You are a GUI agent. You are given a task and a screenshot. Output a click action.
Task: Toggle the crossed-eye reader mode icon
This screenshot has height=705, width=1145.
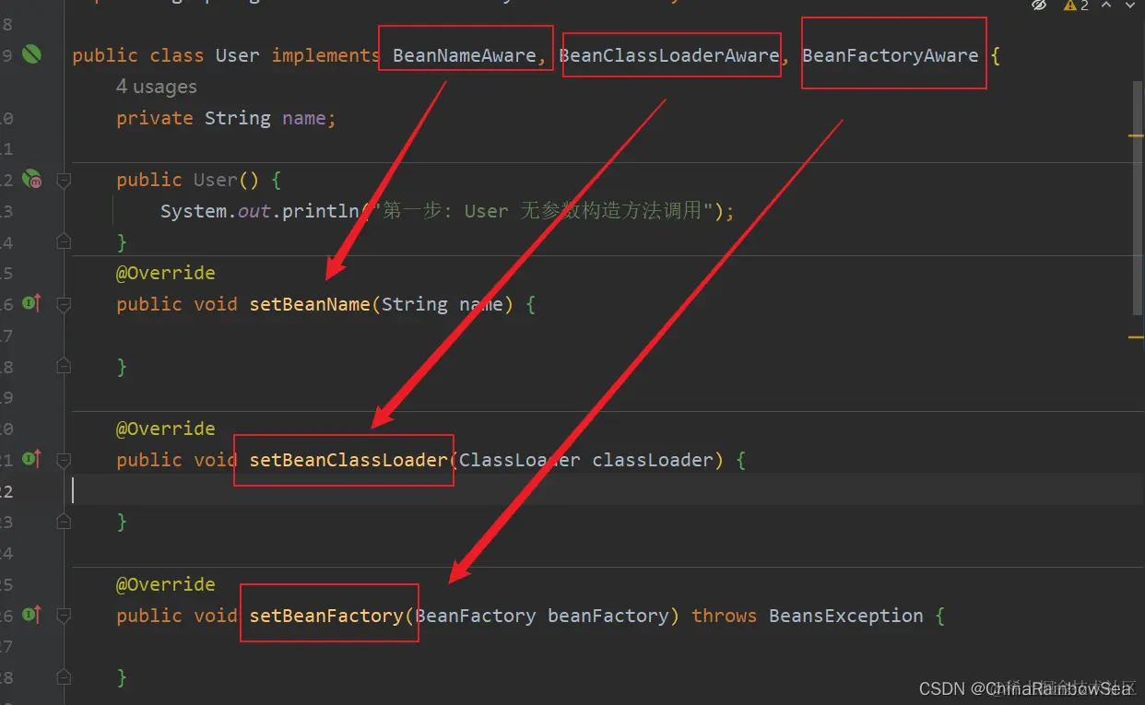[x=1039, y=6]
